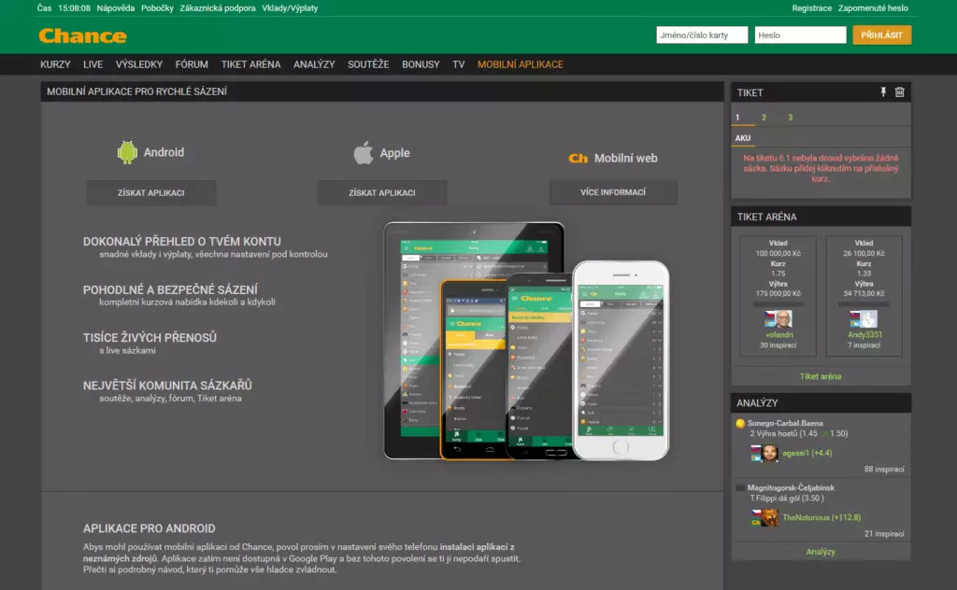Open the BONUSY page
The width and height of the screenshot is (957, 590).
pos(421,64)
